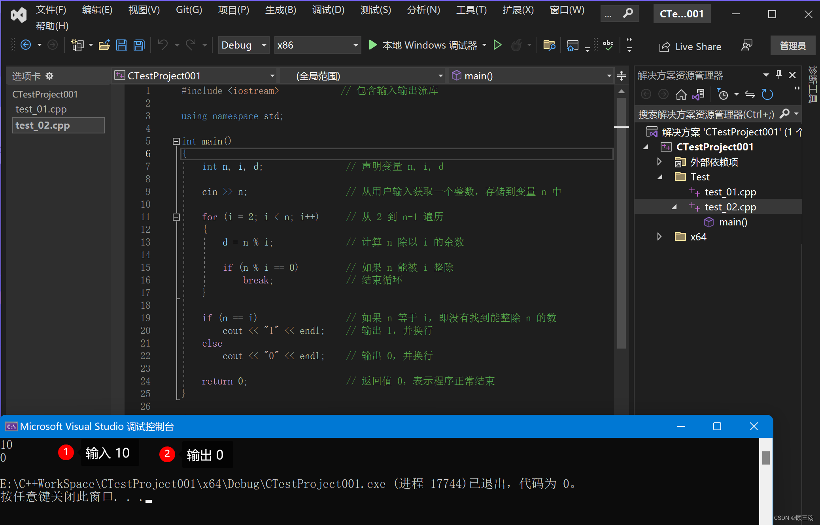Collapse the main() function code fold
The height and width of the screenshot is (525, 820).
(176, 141)
